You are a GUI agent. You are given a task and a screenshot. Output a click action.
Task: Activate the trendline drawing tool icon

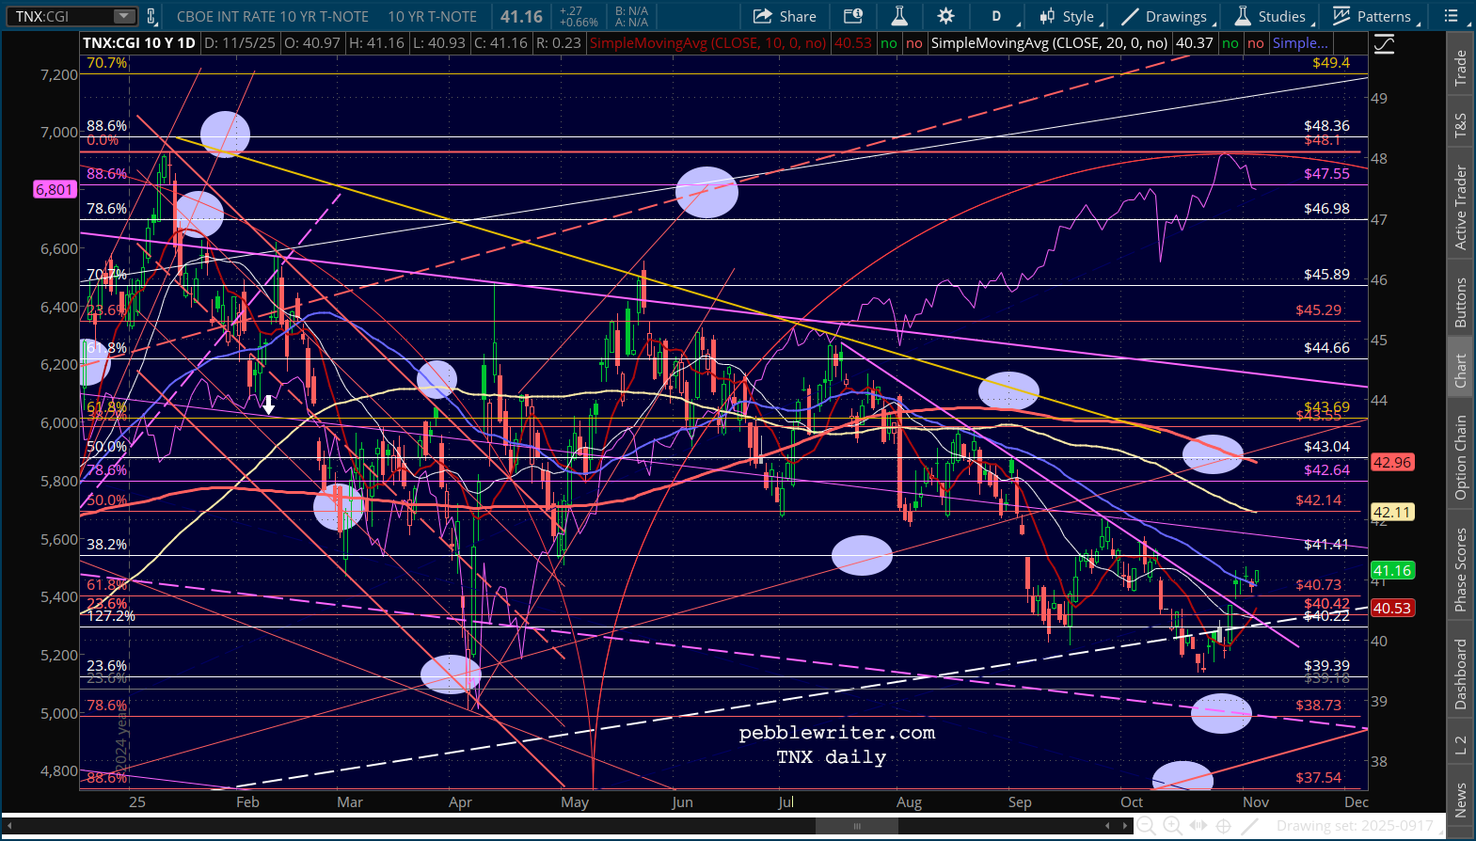pyautogui.click(x=1249, y=826)
